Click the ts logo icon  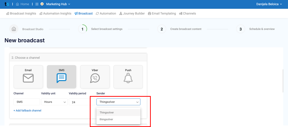(x=7, y=4)
